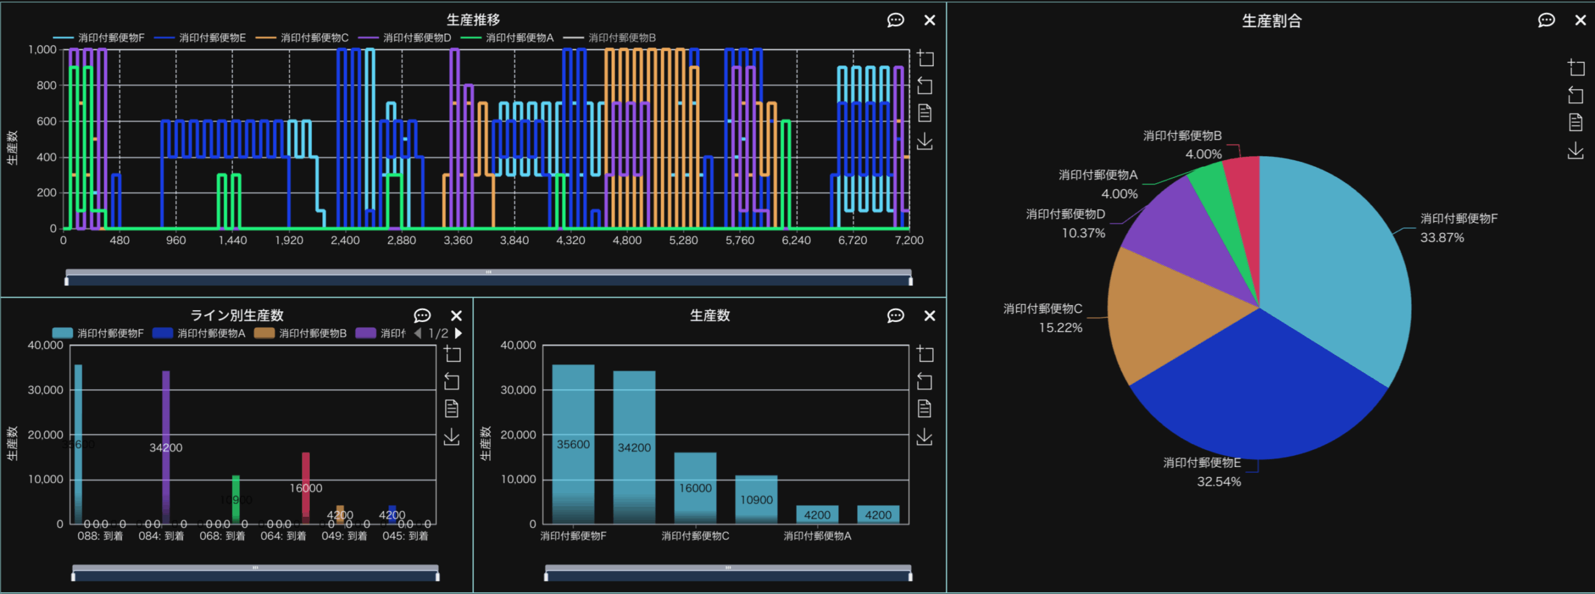Click the area zoom icon in 生産推移 toolbox

click(925, 59)
